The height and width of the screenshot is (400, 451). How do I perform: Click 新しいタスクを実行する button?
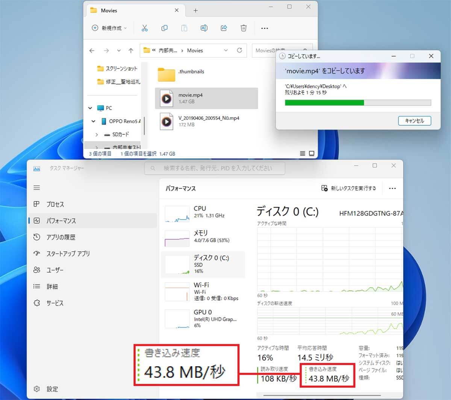coord(349,188)
